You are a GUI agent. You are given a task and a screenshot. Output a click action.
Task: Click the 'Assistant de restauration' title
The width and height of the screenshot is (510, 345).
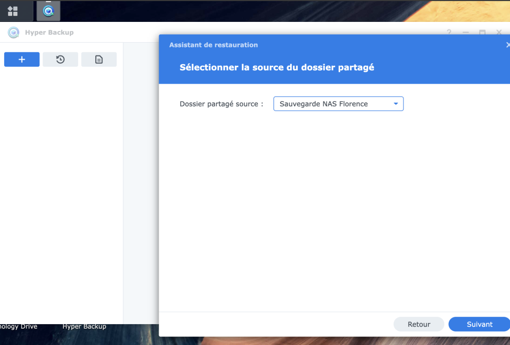click(213, 45)
